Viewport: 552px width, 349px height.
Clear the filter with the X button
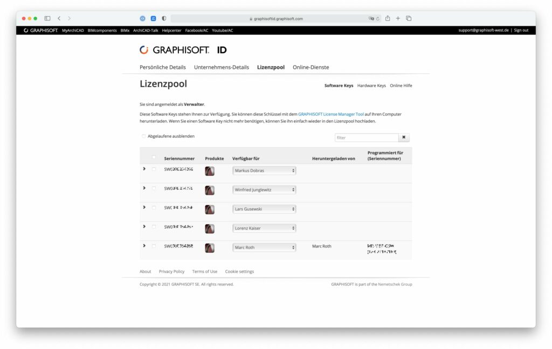(404, 137)
